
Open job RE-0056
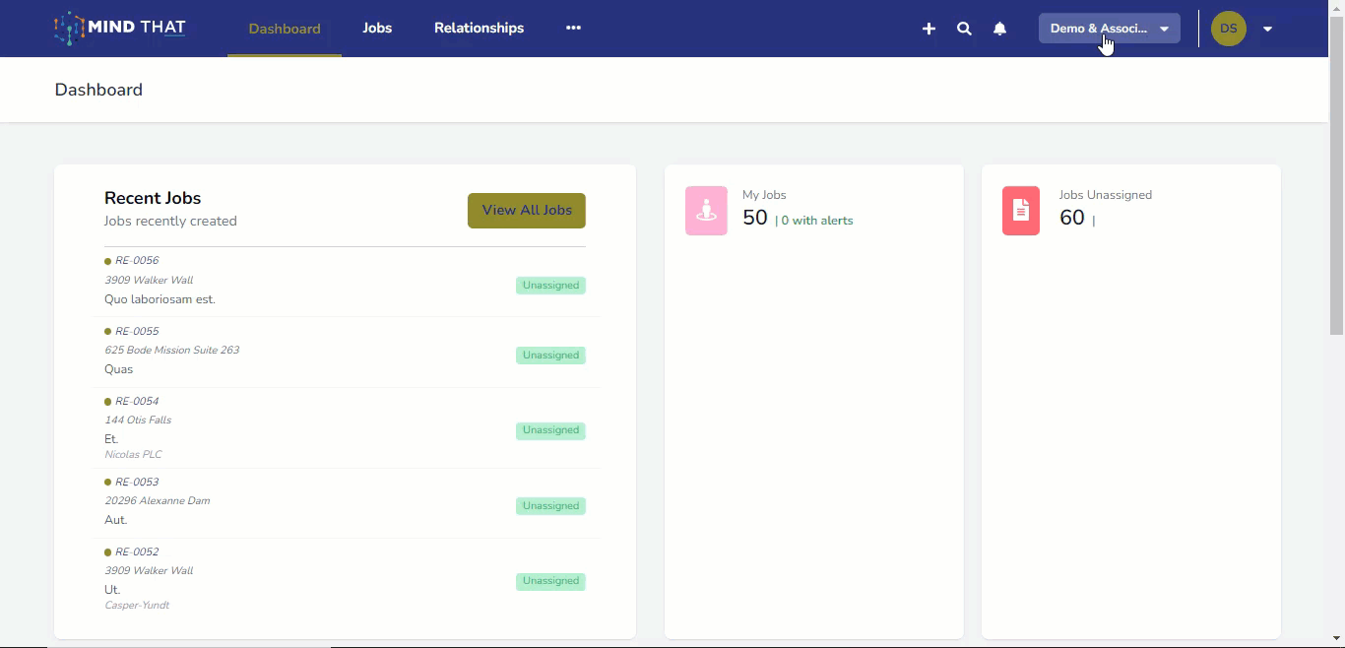click(x=137, y=261)
